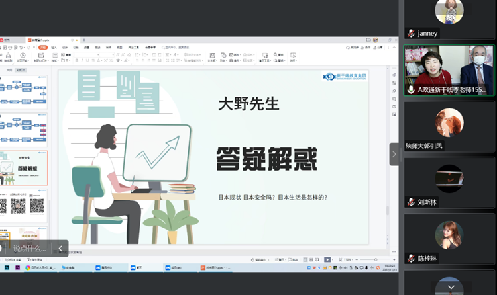Viewport: 497px width, 295px height.
Task: Select the active speaker video tile
Action: pyautogui.click(x=449, y=71)
